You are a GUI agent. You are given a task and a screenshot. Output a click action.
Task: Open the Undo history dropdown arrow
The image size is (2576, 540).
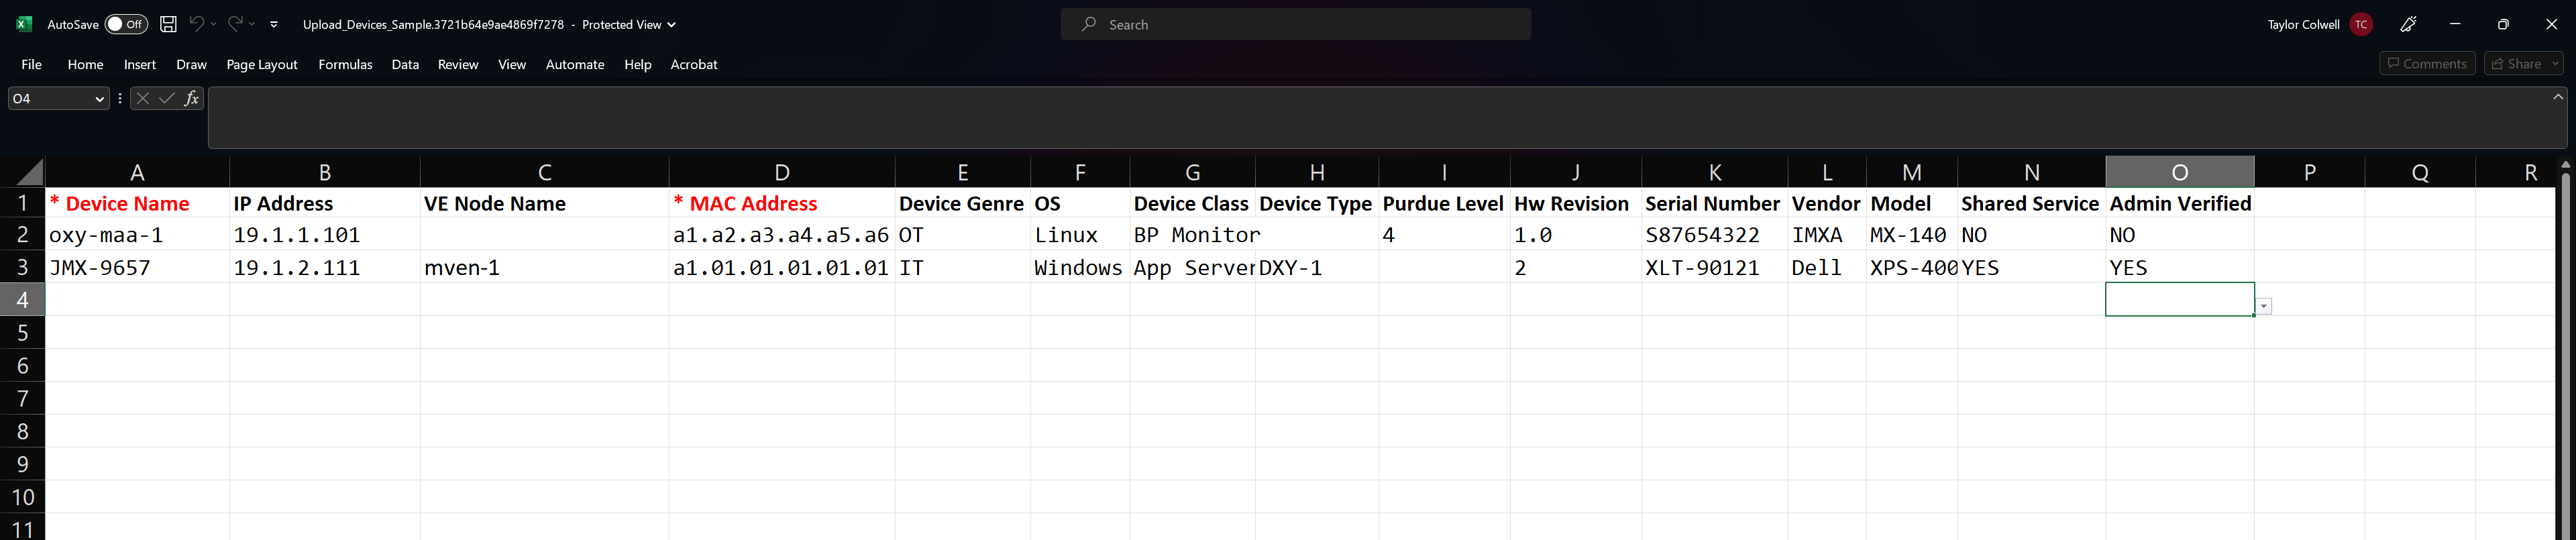214,24
